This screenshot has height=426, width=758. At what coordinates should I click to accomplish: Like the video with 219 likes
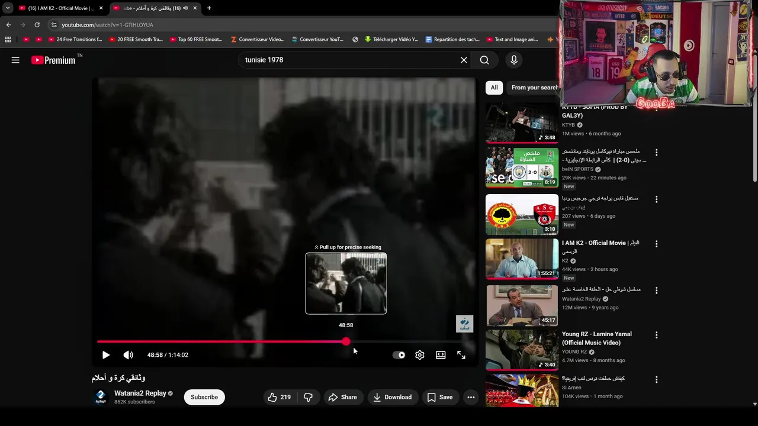280,397
